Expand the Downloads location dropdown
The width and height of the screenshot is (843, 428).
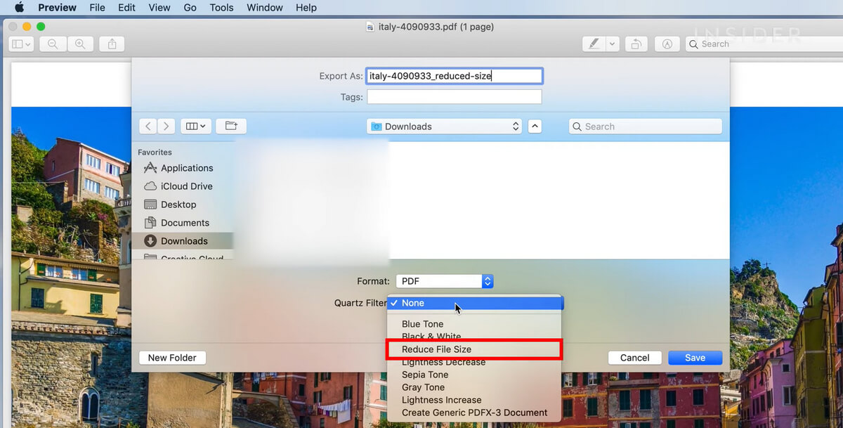pyautogui.click(x=444, y=127)
